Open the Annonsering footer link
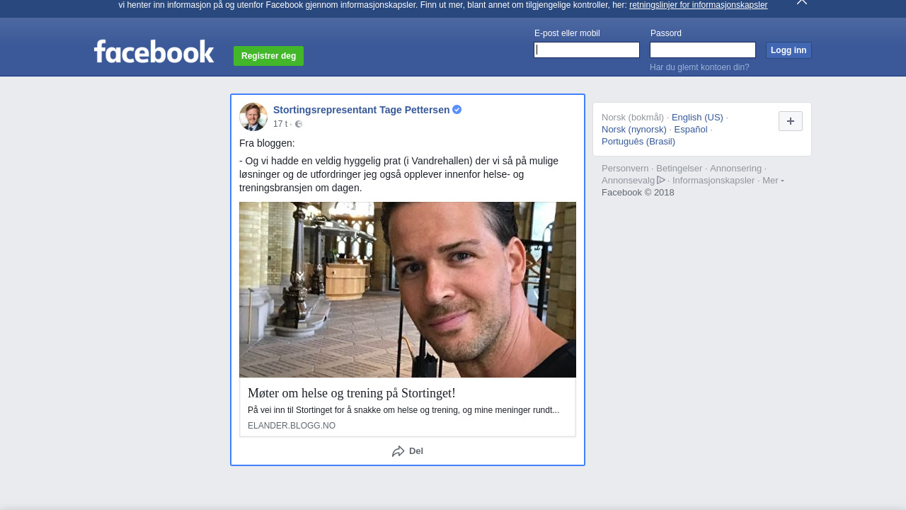Image resolution: width=906 pixels, height=510 pixels. (x=735, y=169)
